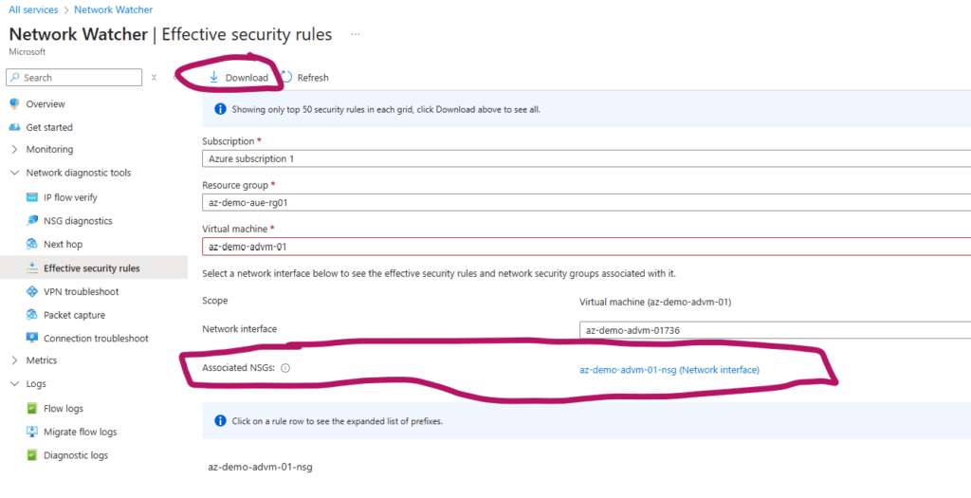Open IP flow verify tool icon

[33, 197]
